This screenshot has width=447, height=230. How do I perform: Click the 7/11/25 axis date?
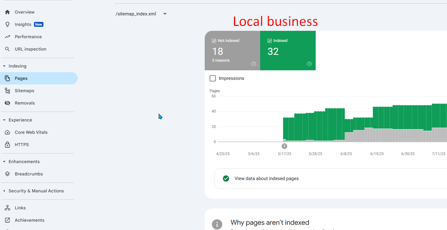click(x=439, y=154)
